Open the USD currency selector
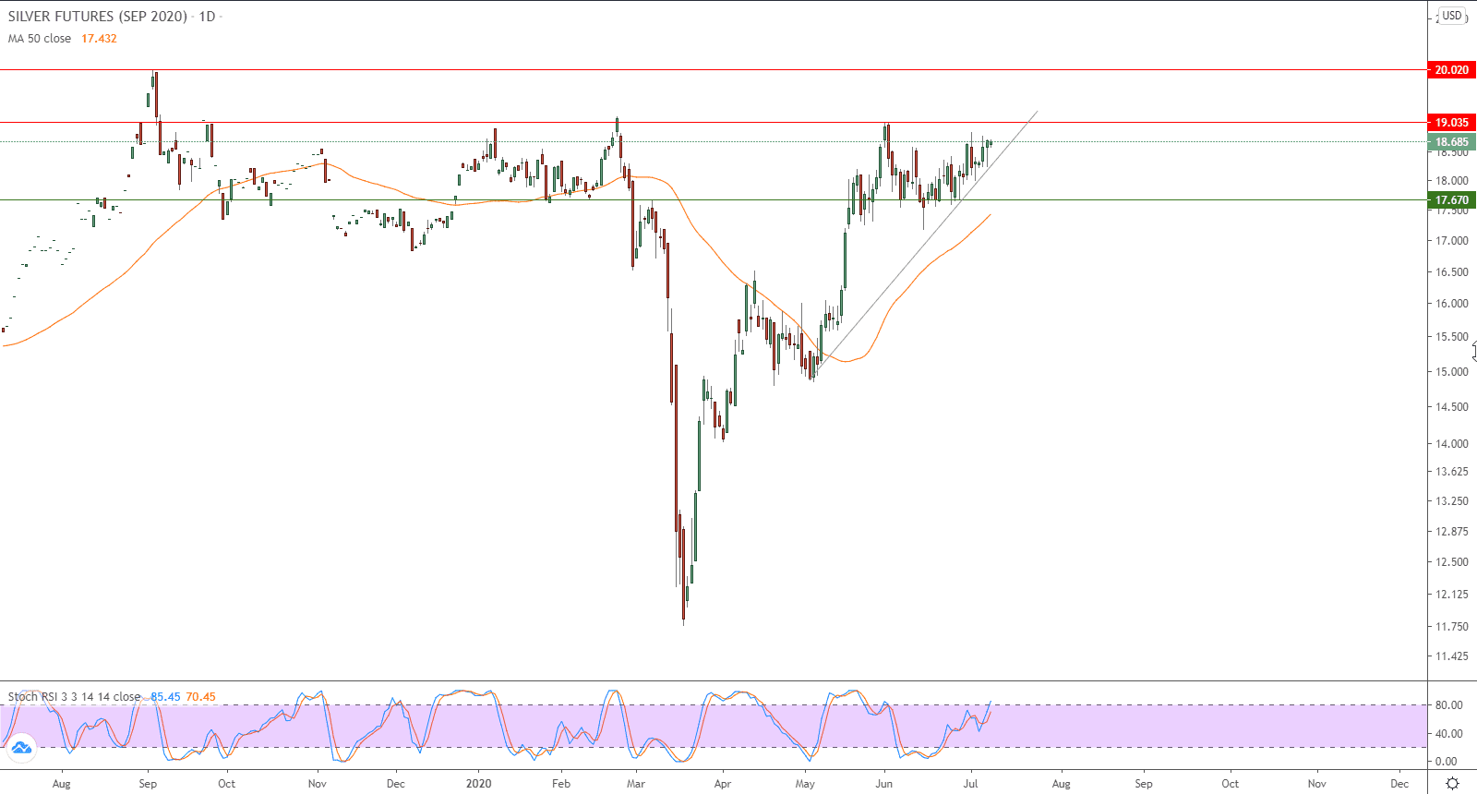Image resolution: width=1477 pixels, height=794 pixels. click(x=1452, y=16)
